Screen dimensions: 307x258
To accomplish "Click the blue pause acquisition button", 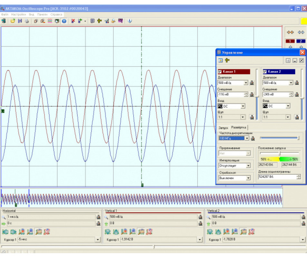I will [64, 21].
